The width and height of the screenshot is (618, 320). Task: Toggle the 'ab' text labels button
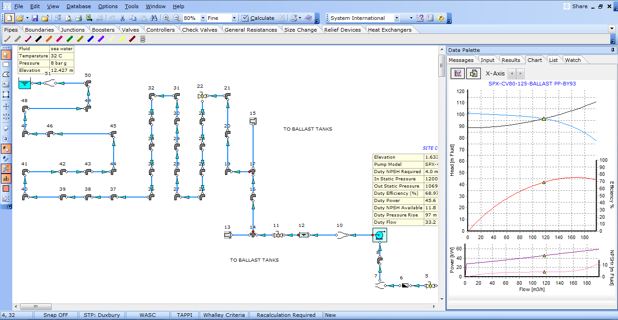(6, 179)
